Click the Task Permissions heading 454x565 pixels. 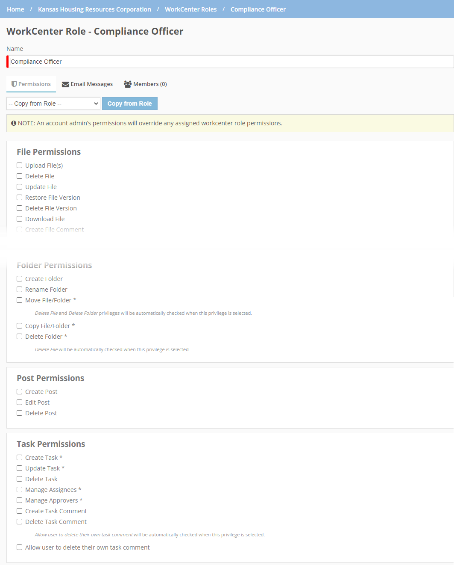(x=51, y=444)
